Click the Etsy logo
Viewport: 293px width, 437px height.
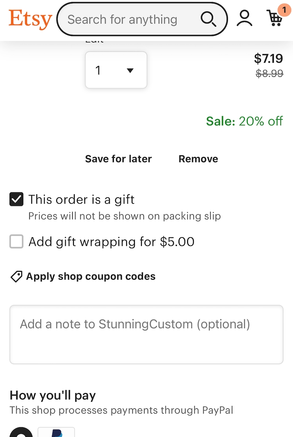point(30,20)
